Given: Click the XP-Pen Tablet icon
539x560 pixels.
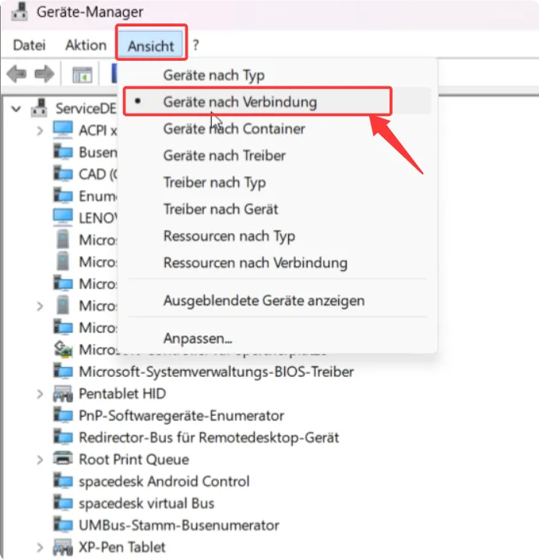Looking at the screenshot, I should (63, 548).
